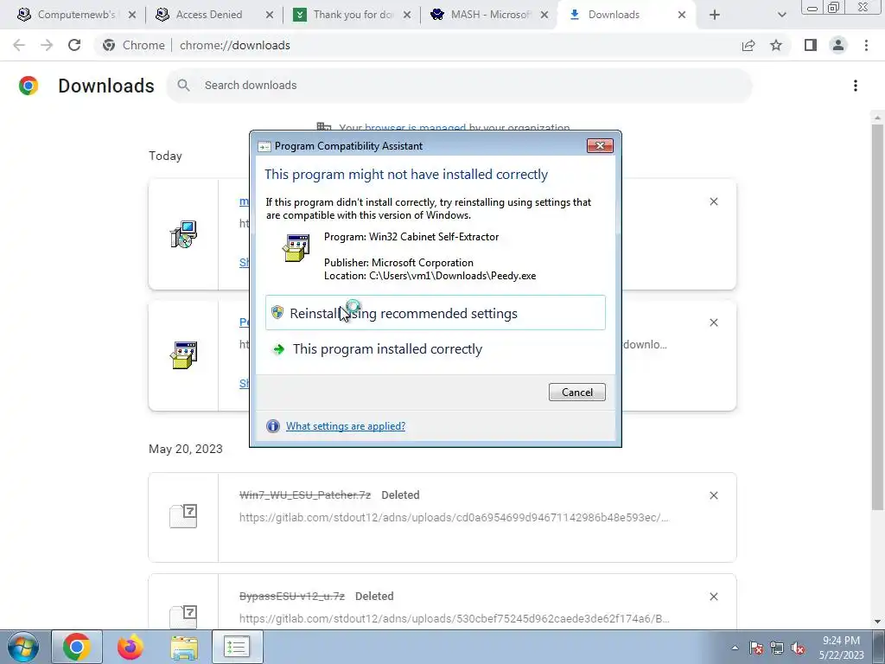Toggle the browser side panel
Viewport: 885px width, 664px height.
coord(811,45)
